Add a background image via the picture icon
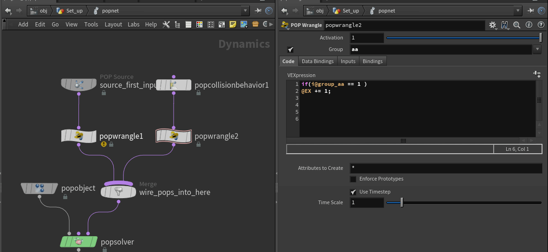This screenshot has width=548, height=252. (244, 25)
